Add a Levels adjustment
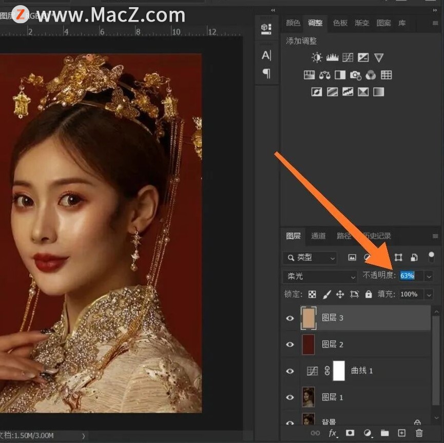 [333, 57]
